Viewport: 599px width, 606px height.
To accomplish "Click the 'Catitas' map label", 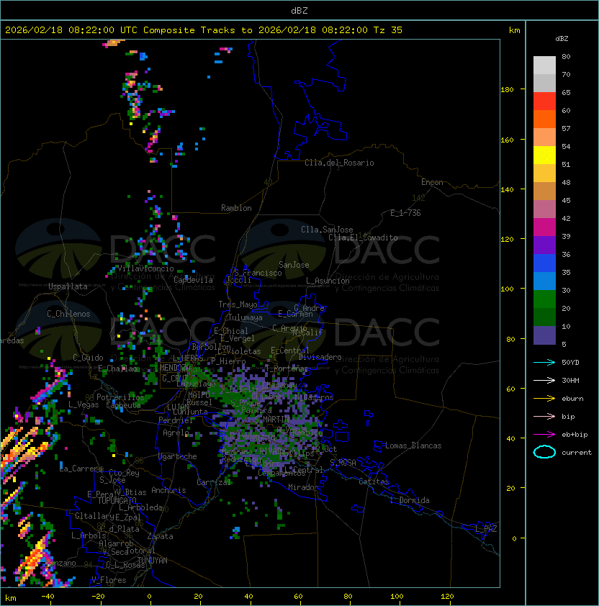I will pos(374,481).
